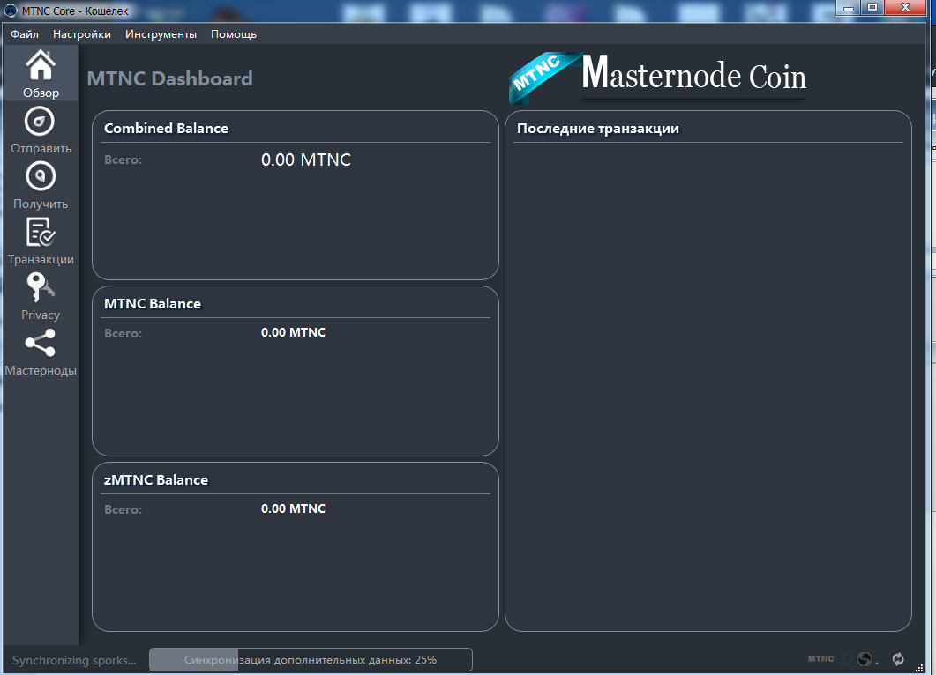Minimize the MTNC Core window
Image resolution: width=936 pixels, height=675 pixels.
tap(848, 8)
